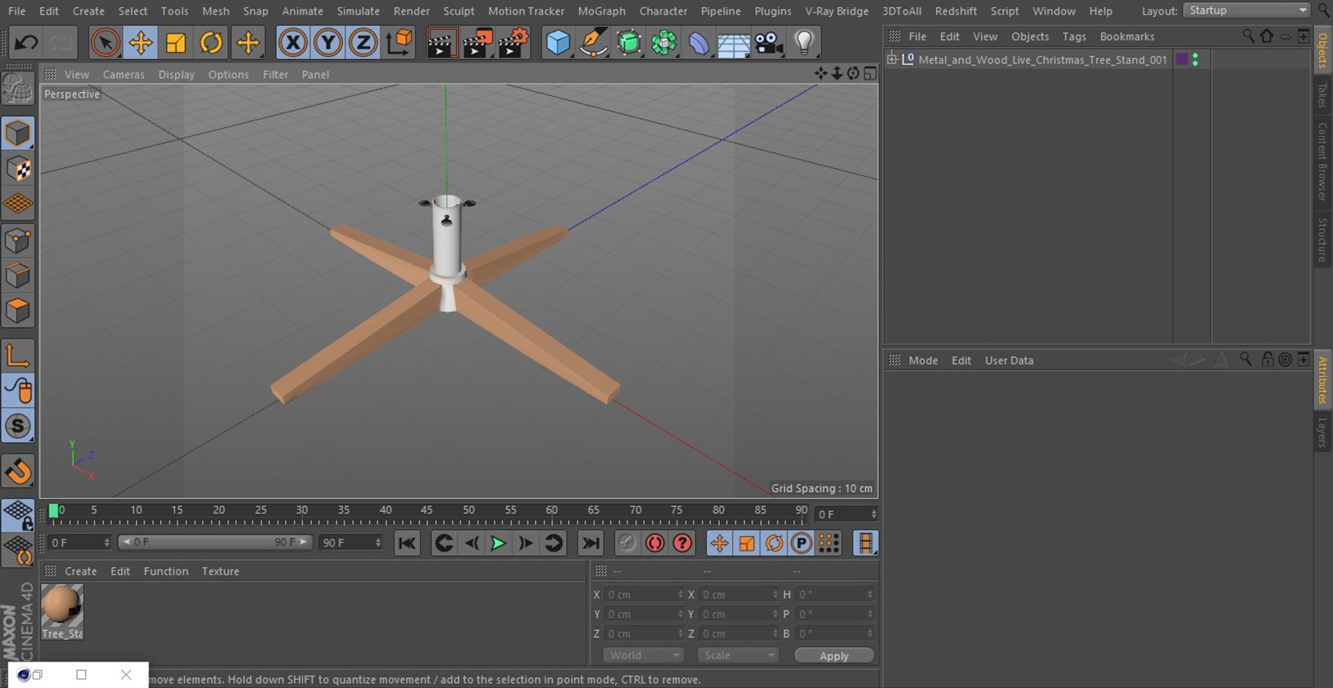Select the Move tool in toolbar
Viewport: 1333px width, 688px height.
coord(140,43)
